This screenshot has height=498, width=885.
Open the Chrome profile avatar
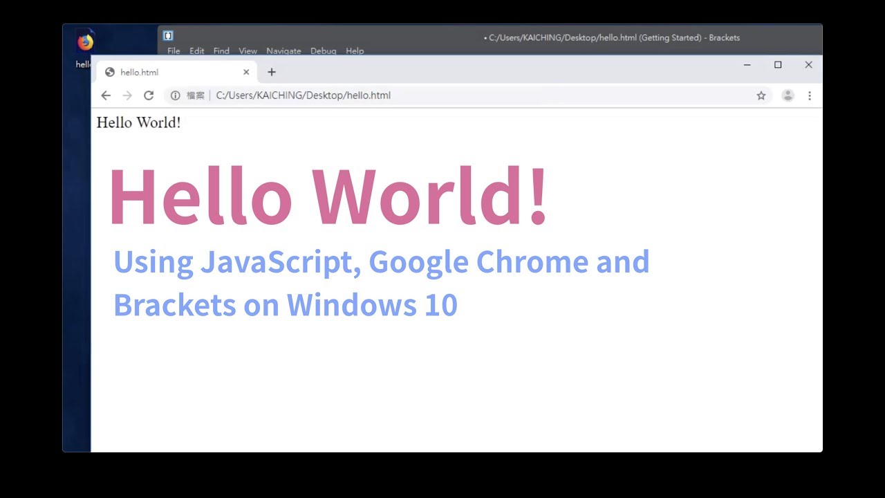coord(788,95)
